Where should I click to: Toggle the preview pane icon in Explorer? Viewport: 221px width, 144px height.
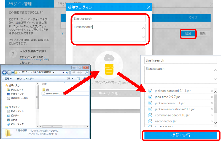[79, 79]
